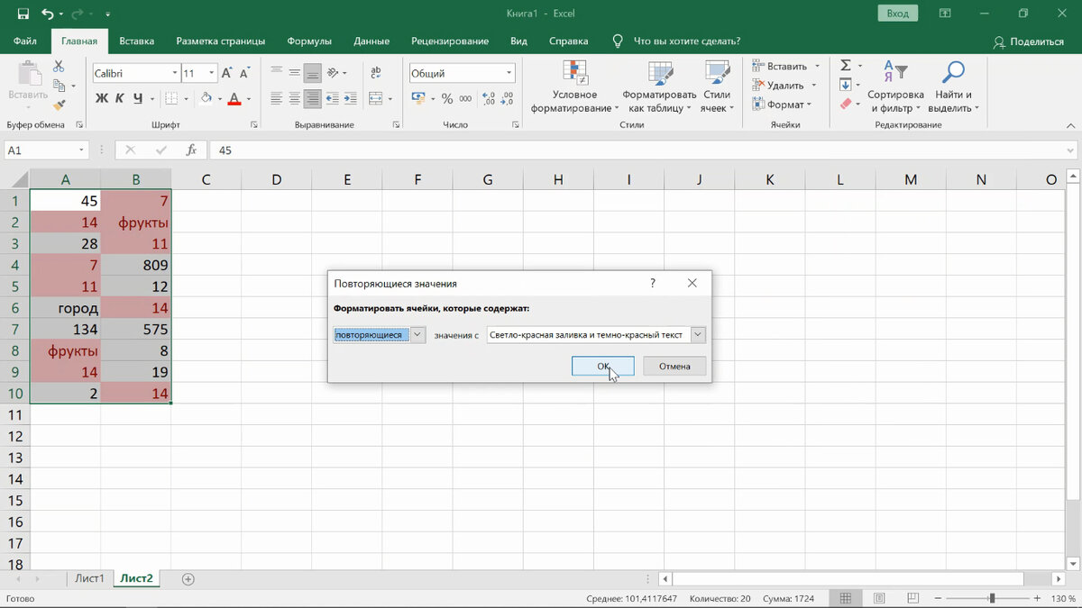This screenshot has height=608, width=1082.
Task: Open the Общий number format dropdown
Action: pyautogui.click(x=509, y=73)
